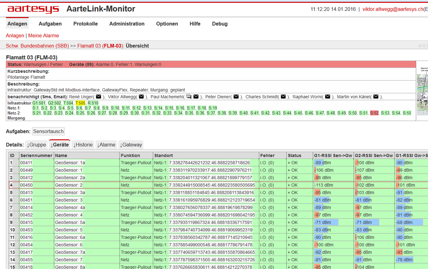Click serial number 00454 cell
This screenshot has height=269, width=428.
(x=36, y=245)
